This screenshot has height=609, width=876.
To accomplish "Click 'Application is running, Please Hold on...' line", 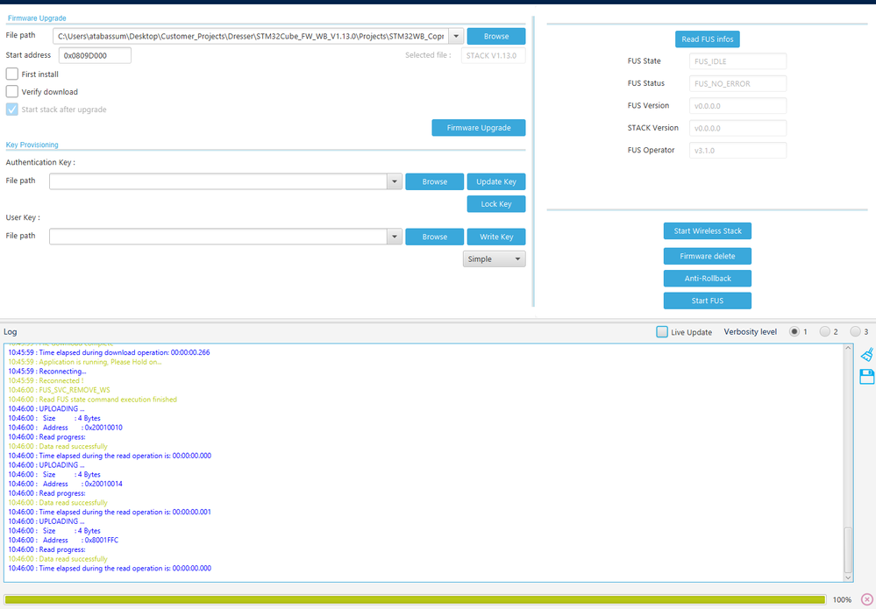I will pos(85,362).
